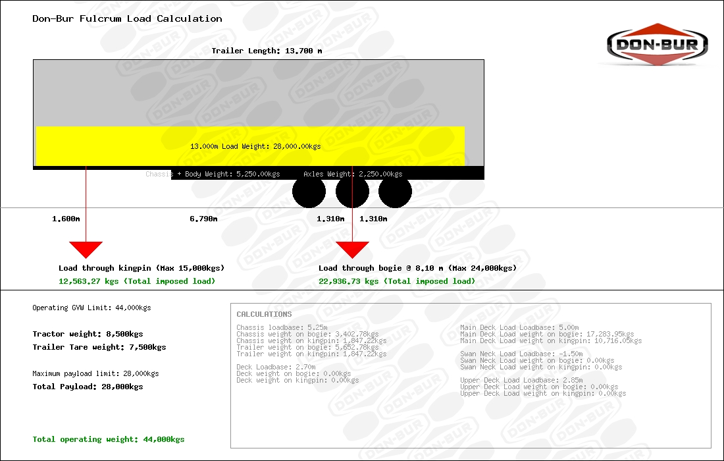Select 'Main Deck Load Loadbase: 5.00m'
The height and width of the screenshot is (461, 724).
(x=519, y=327)
